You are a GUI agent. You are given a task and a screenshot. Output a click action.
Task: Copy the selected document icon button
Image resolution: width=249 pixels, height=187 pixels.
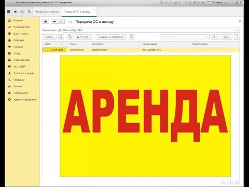click(61, 37)
